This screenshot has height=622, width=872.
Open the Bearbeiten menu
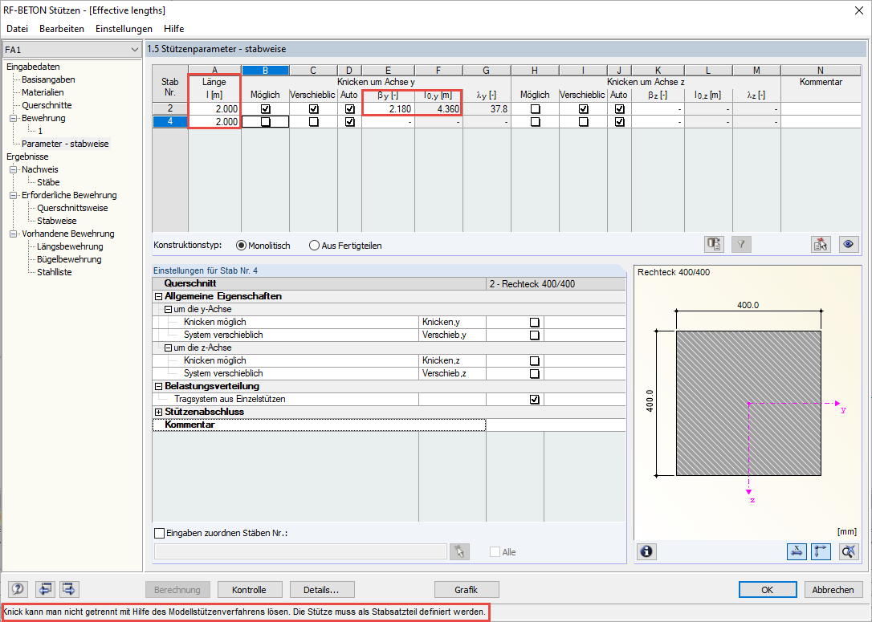point(62,29)
